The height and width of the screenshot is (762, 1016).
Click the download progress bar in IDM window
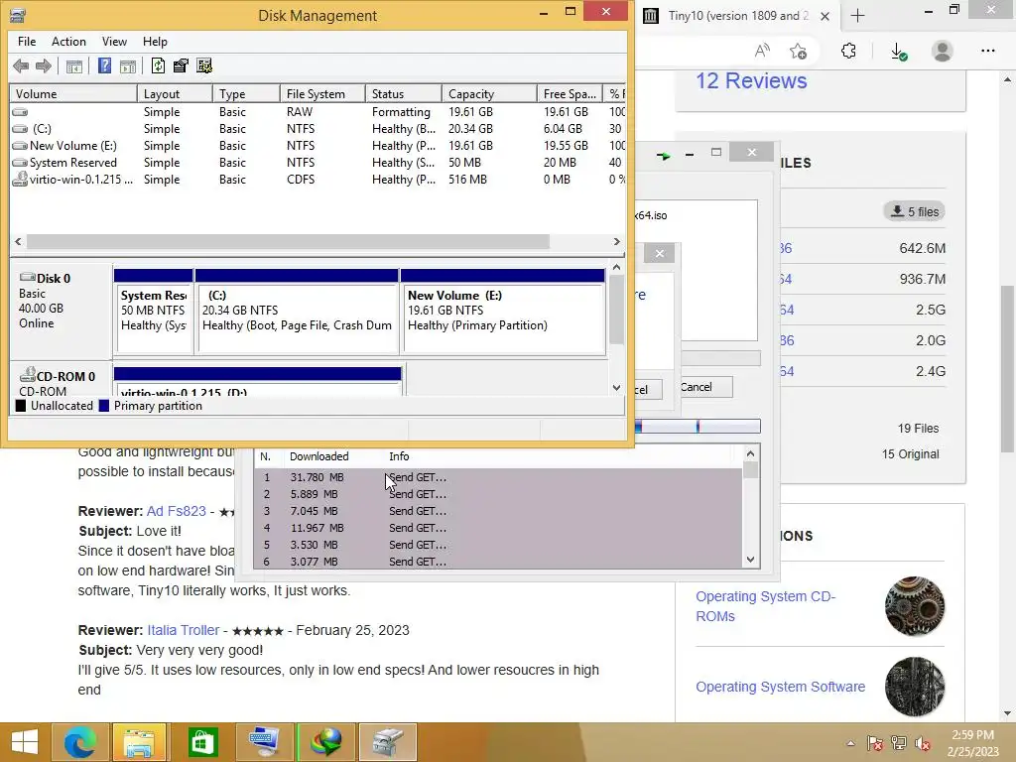click(698, 427)
